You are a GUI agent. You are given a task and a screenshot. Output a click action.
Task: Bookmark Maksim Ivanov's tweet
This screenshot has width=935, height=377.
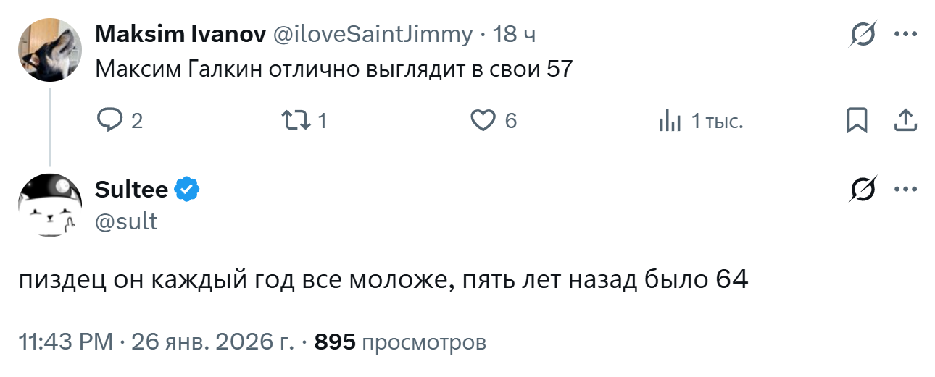tap(857, 120)
